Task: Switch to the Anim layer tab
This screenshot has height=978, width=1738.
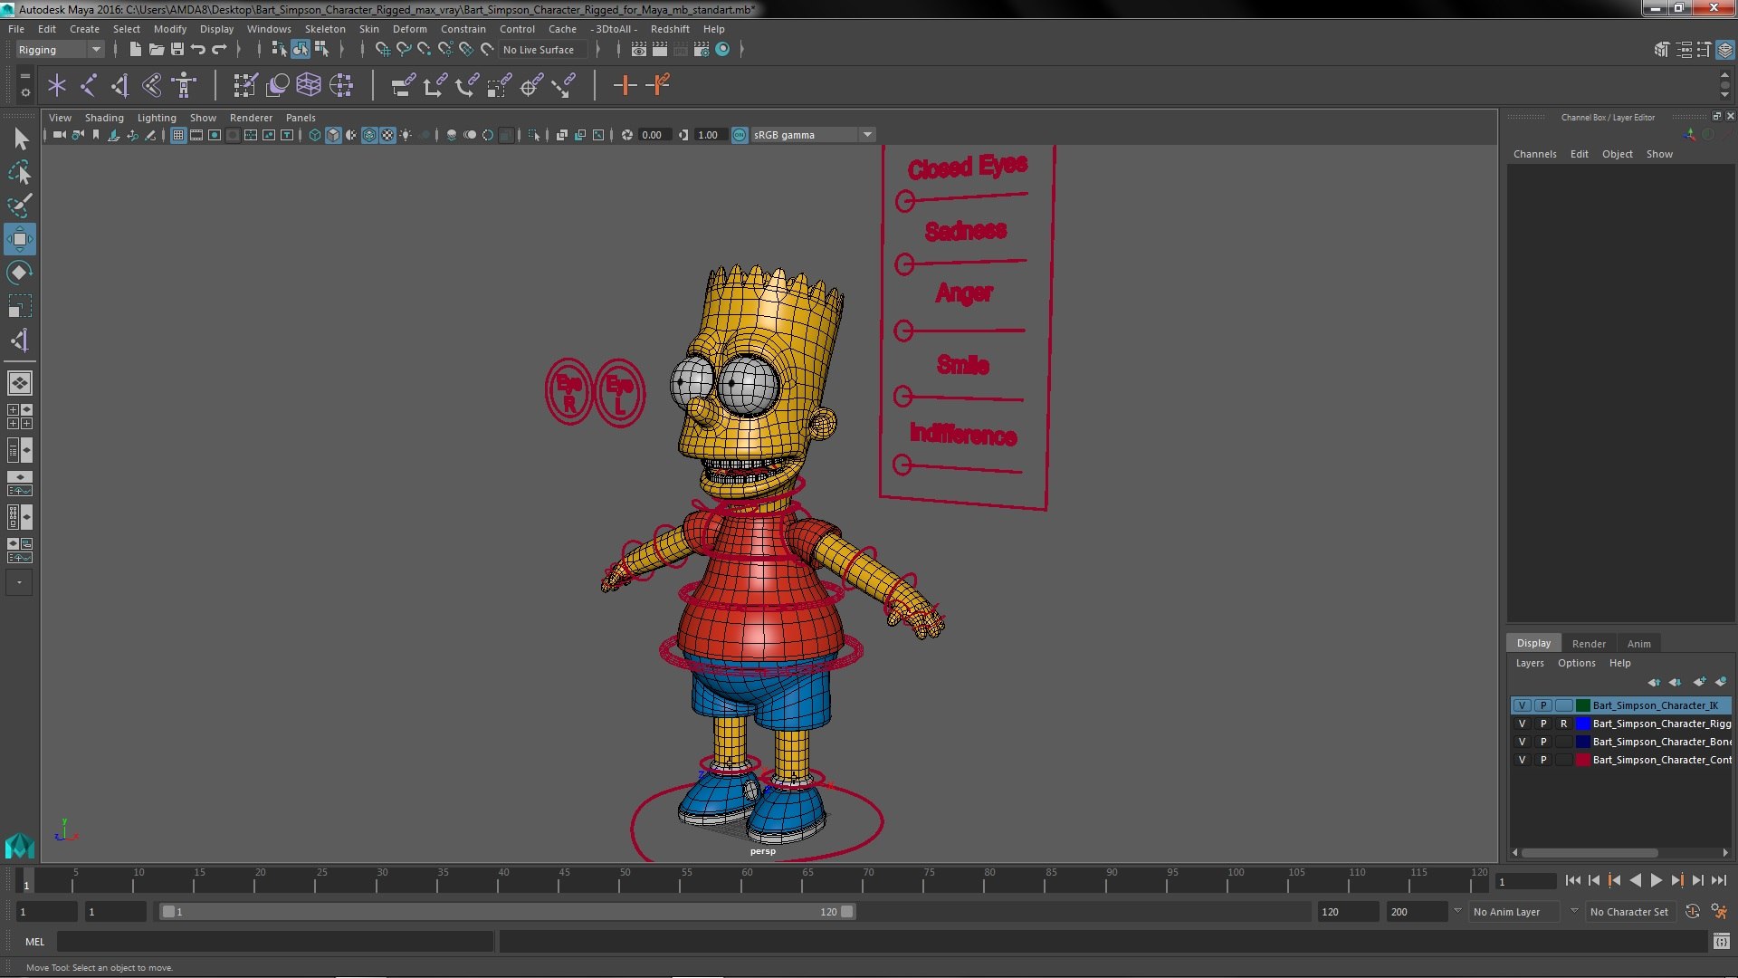Action: tap(1638, 644)
